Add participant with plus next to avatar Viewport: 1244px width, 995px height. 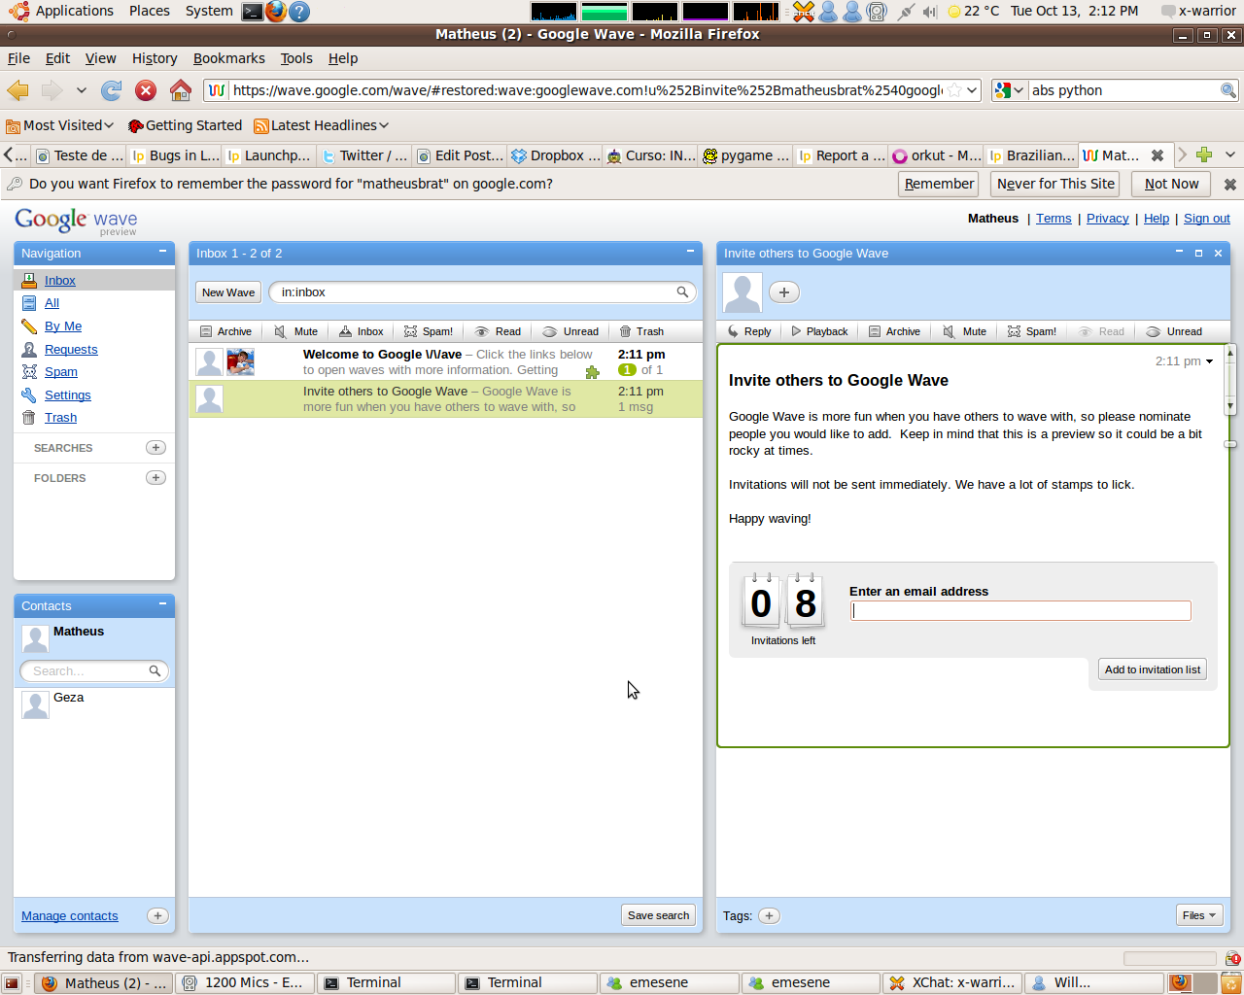784,292
